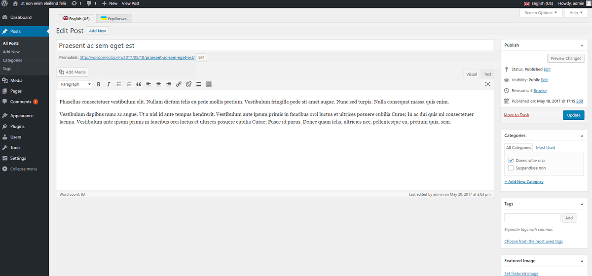Align text right

click(169, 84)
